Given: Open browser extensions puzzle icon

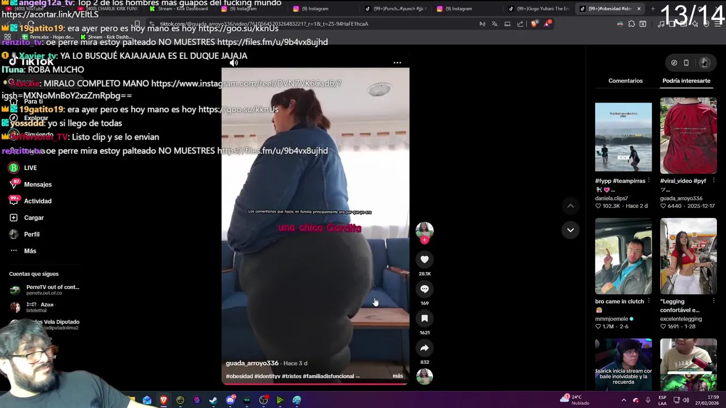Looking at the screenshot, I should coord(631,24).
